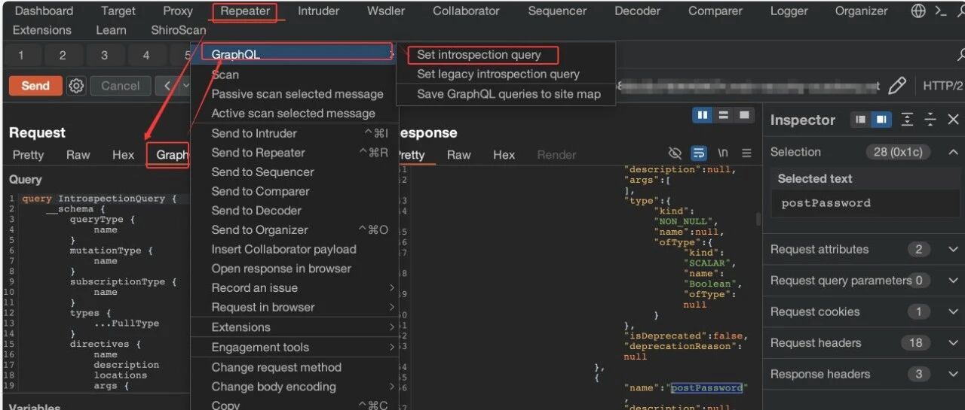Open the Collaborator main tab
The image size is (965, 410).
[466, 11]
